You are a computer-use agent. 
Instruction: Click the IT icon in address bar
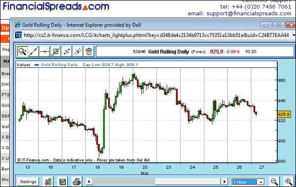coord(18,35)
